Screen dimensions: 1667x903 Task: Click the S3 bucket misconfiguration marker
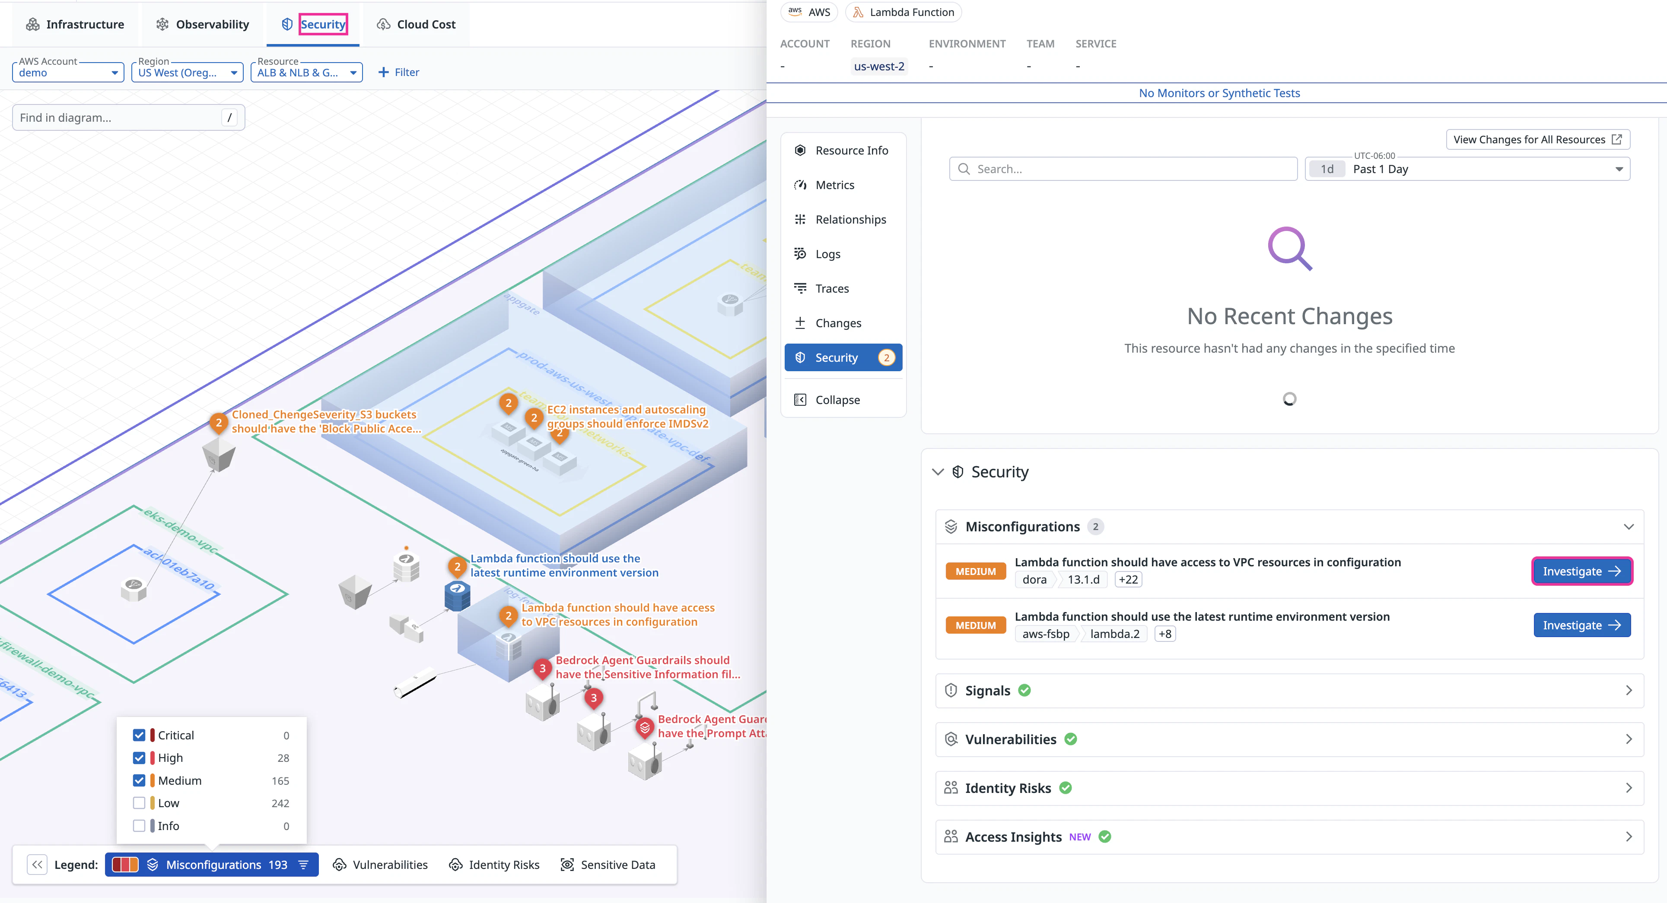click(x=219, y=423)
